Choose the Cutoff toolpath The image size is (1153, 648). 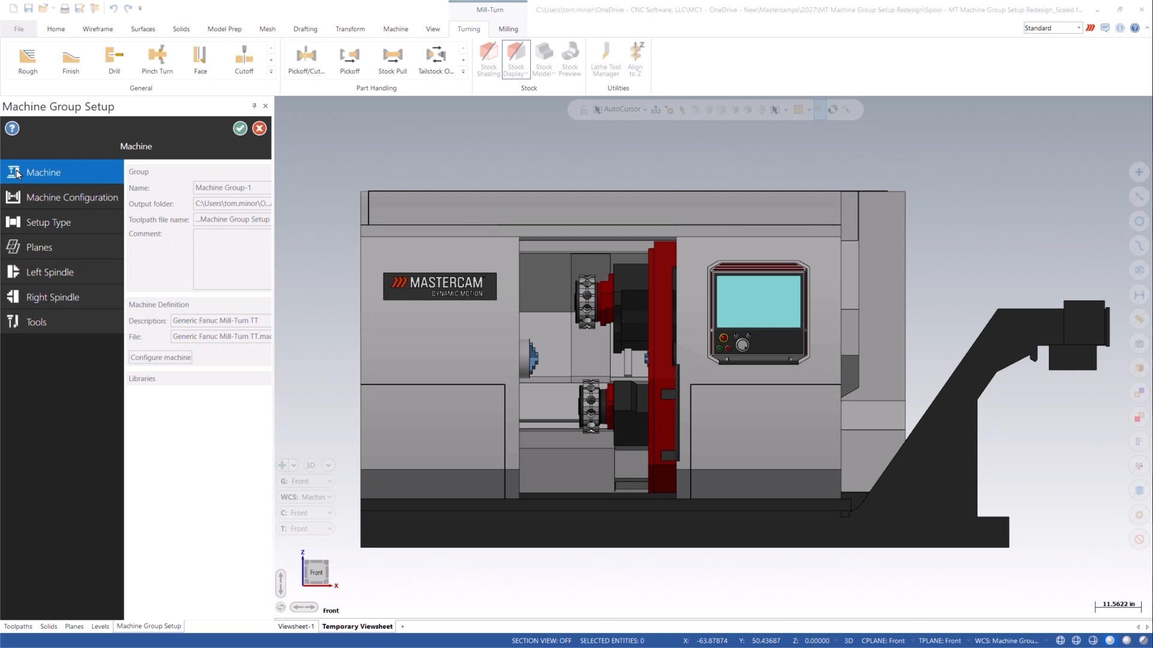244,61
